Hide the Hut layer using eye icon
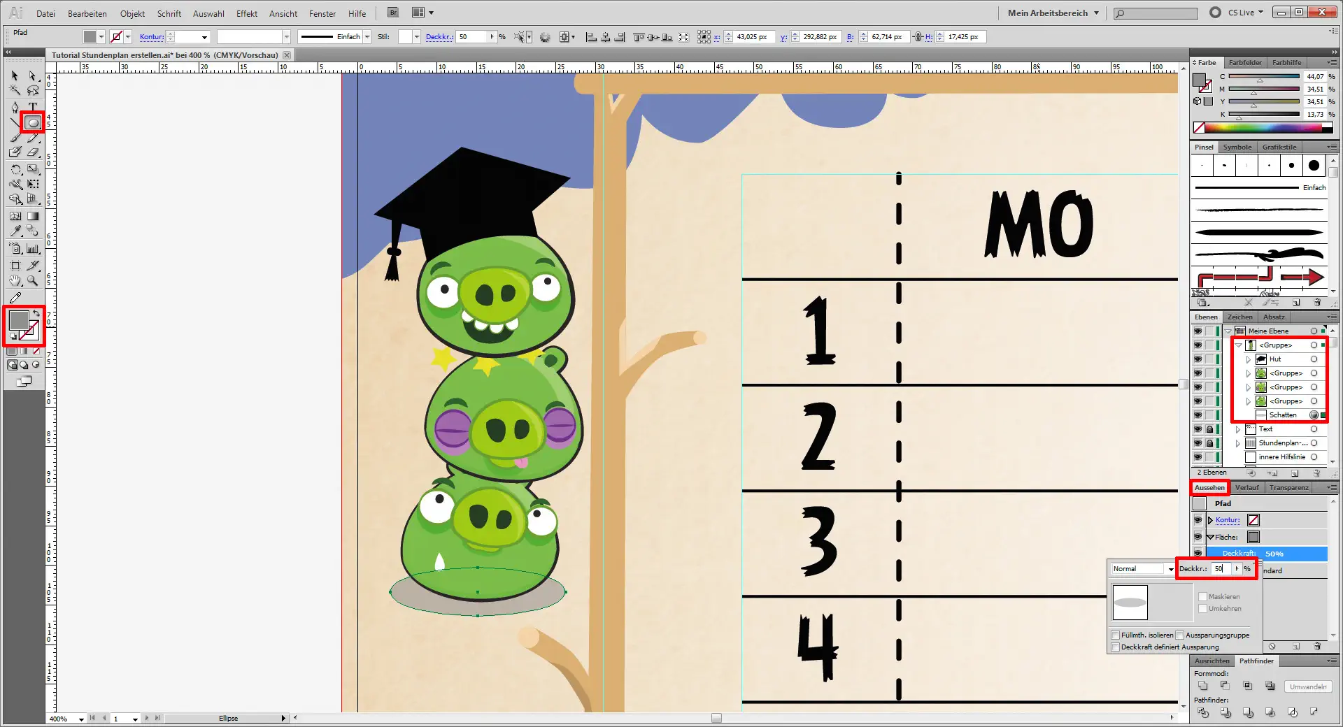1343x727 pixels. click(1198, 359)
